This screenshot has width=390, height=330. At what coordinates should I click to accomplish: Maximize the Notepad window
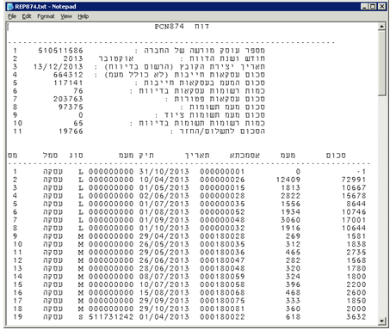(373, 6)
